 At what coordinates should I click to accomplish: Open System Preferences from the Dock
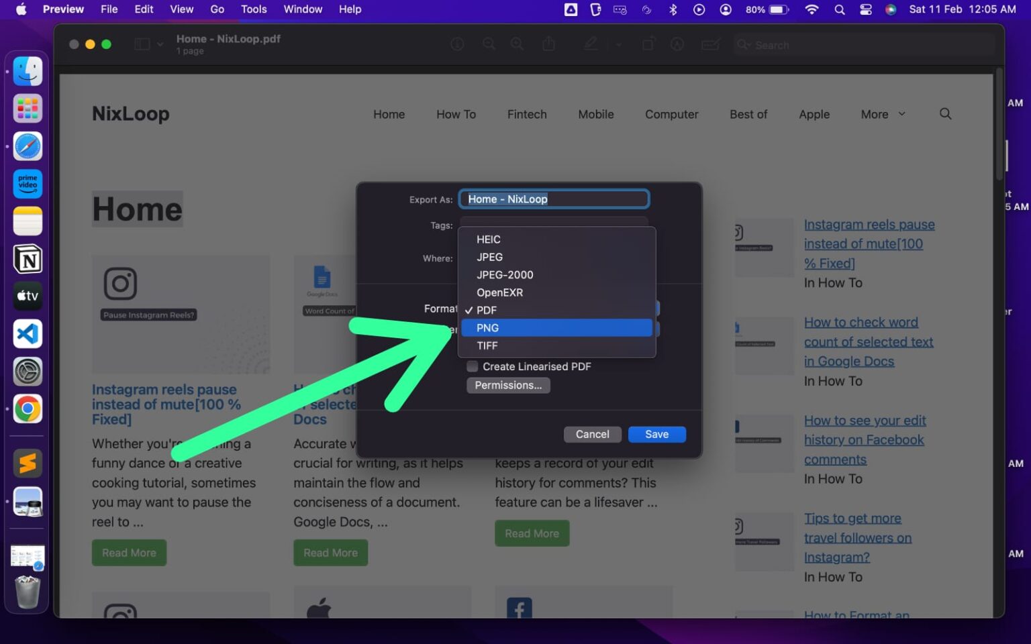tap(28, 371)
